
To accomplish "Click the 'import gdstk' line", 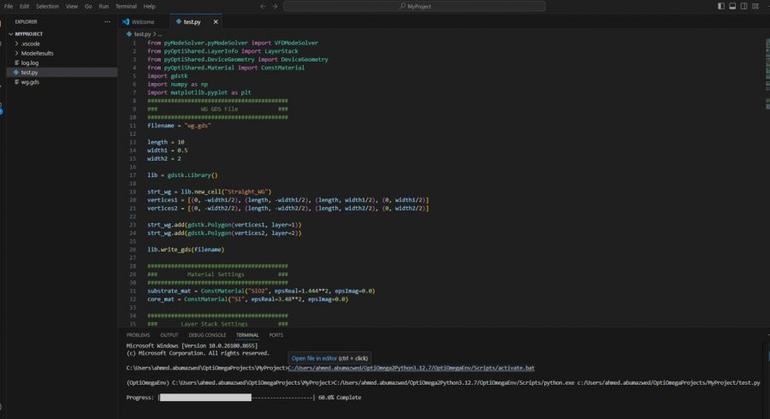I will click(168, 76).
